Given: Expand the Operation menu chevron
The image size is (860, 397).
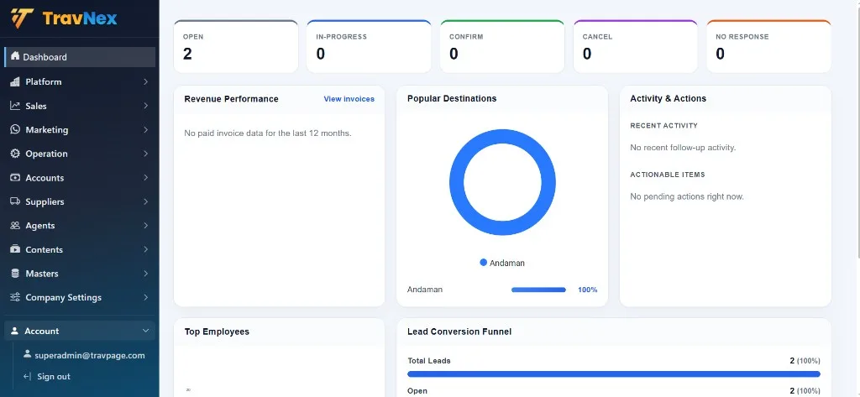Looking at the screenshot, I should coord(145,154).
